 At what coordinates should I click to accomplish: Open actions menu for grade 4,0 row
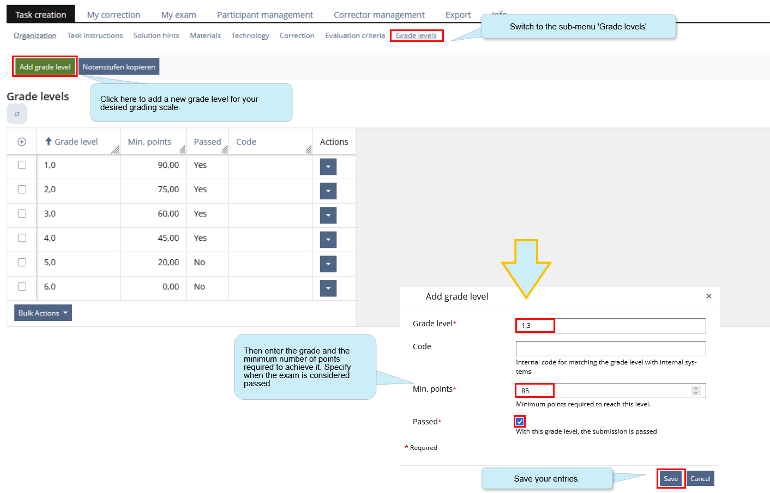[x=328, y=239]
